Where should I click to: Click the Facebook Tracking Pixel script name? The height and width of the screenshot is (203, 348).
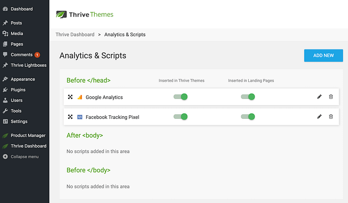click(112, 117)
